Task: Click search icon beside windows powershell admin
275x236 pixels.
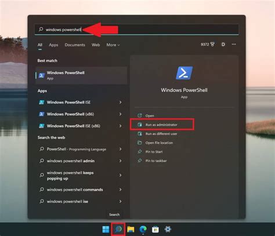Action: coord(42,161)
